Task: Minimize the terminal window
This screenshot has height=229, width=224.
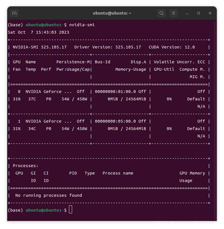Action: click(187, 13)
